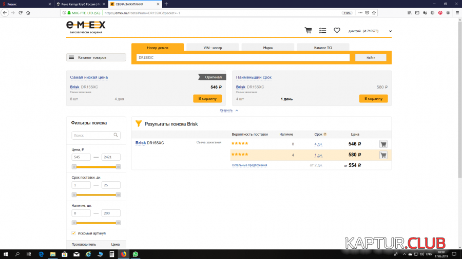Click the question mark hint next to Срок
Screen dimensions: 462x259
[x=325, y=135]
